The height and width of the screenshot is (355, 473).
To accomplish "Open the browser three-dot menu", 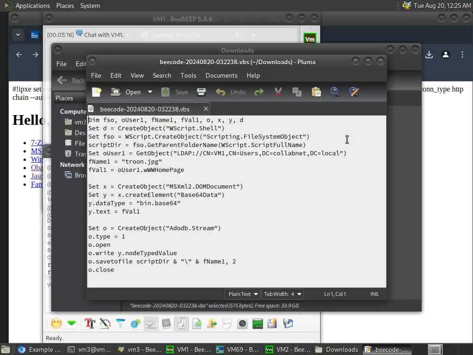I will click(x=462, y=55).
